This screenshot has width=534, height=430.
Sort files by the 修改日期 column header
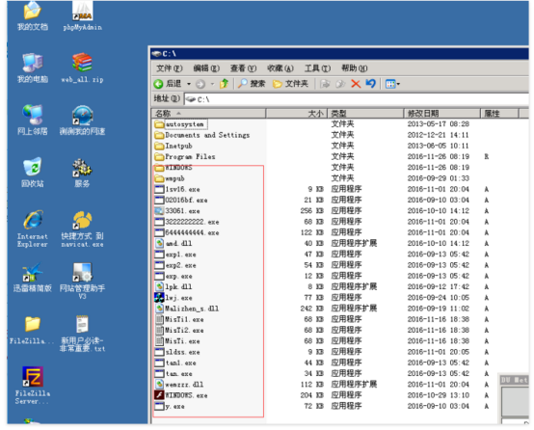pos(441,114)
